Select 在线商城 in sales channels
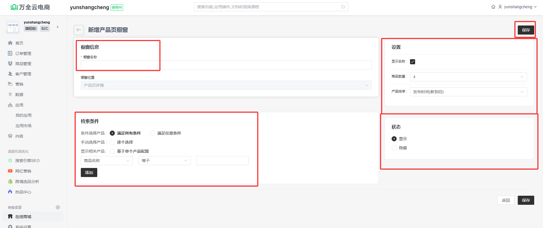This screenshot has width=543, height=228. pyautogui.click(x=23, y=217)
